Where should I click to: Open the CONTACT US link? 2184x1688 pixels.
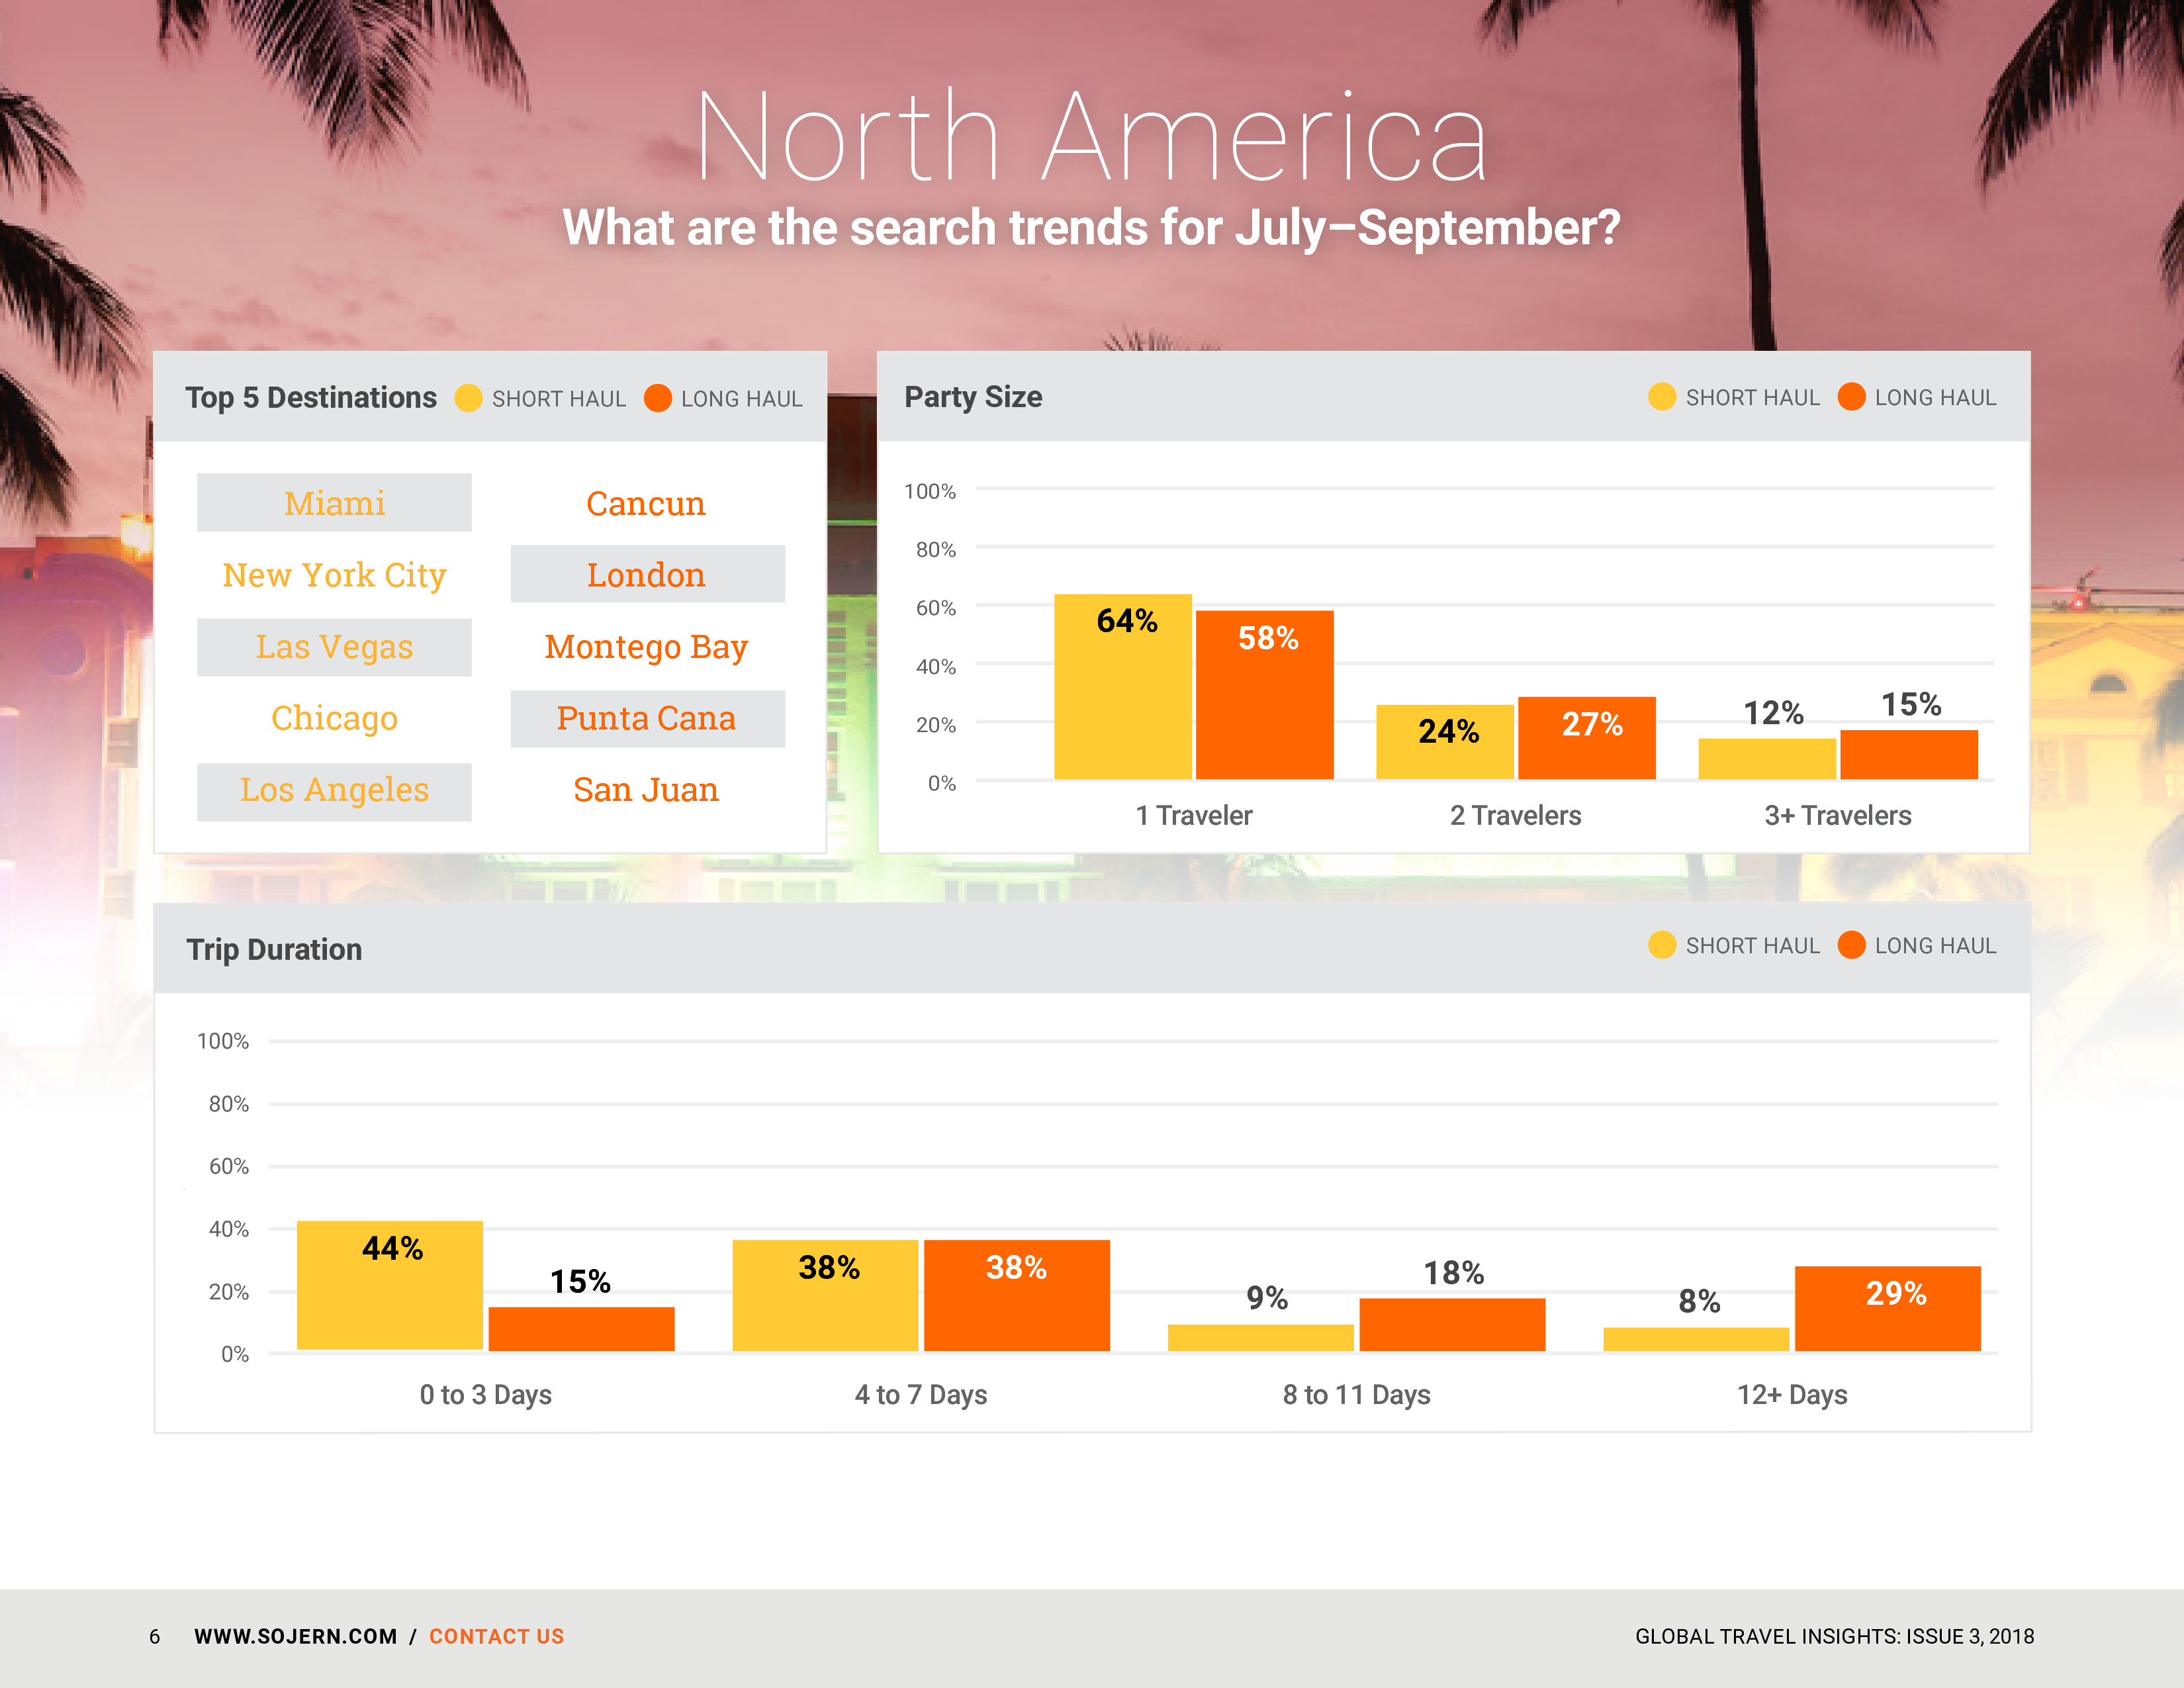(496, 1636)
